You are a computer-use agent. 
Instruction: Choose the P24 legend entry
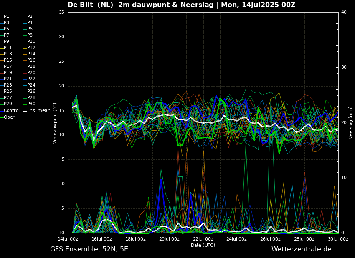(29, 85)
